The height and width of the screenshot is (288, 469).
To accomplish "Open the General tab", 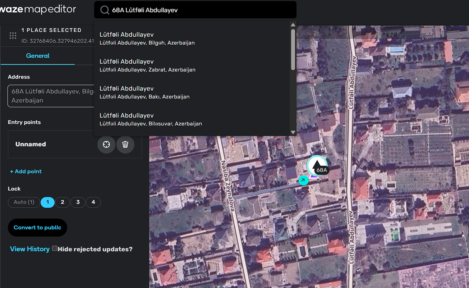I will [x=38, y=56].
